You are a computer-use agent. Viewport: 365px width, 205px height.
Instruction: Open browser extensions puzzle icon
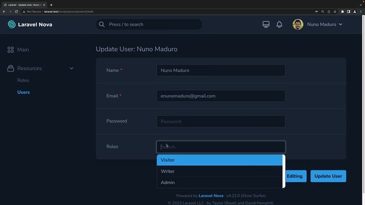[x=342, y=11]
